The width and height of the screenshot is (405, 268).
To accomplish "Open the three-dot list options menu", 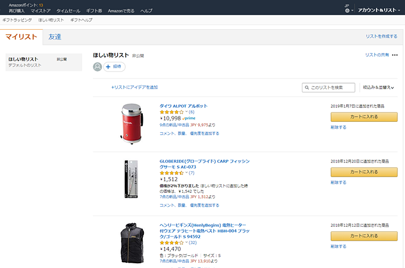I will (x=395, y=55).
